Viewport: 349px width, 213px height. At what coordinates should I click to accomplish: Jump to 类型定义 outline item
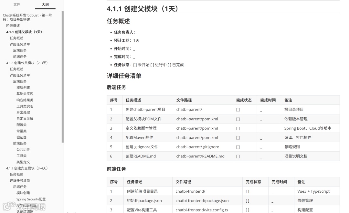tap(23, 162)
